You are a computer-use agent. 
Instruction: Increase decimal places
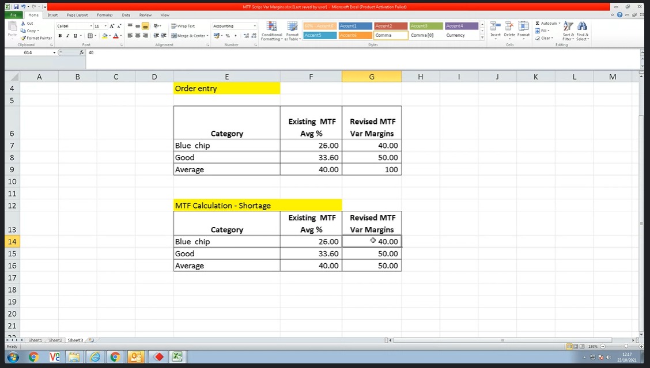(246, 36)
